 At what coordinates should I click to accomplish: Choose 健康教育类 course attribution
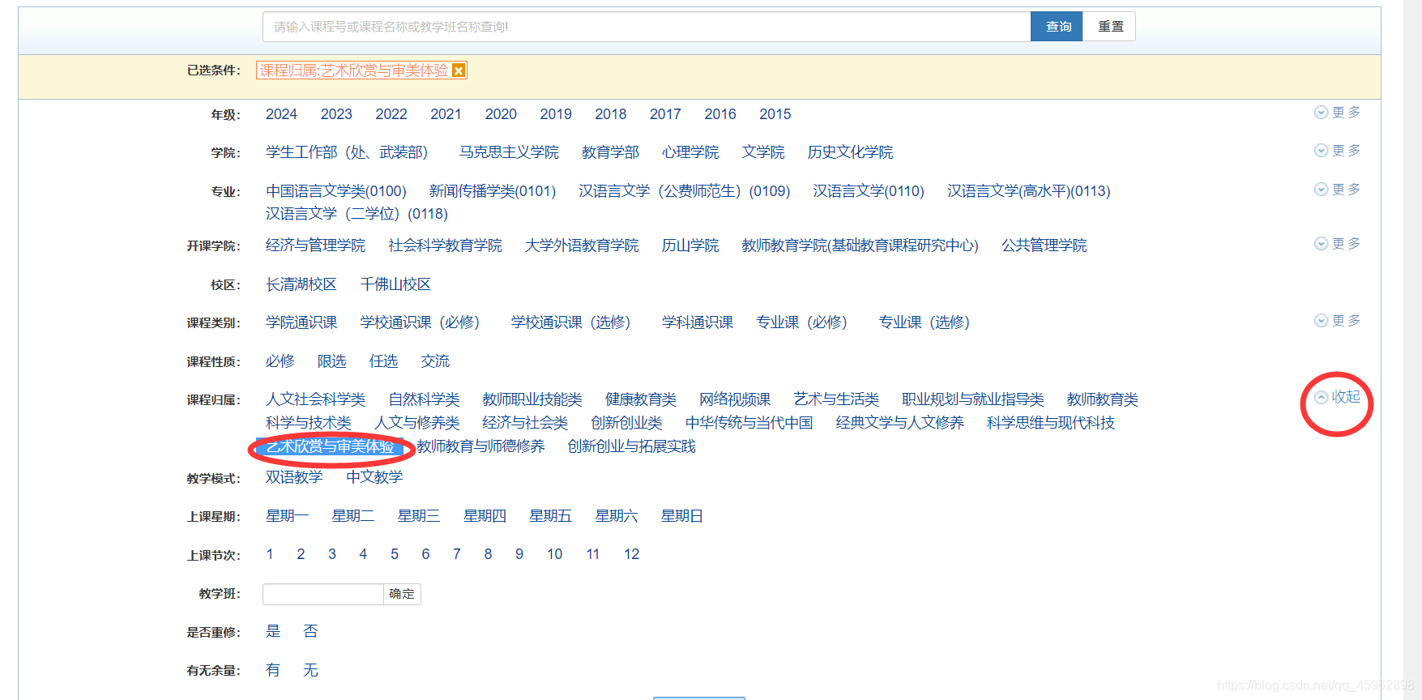(640, 399)
